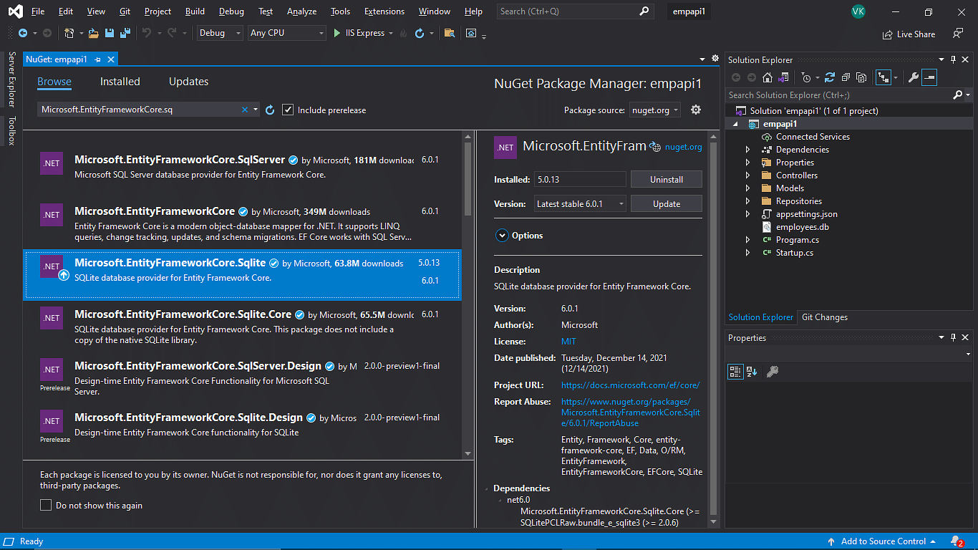
Task: Click Property Pages wrench in Properties panel
Action: coord(772,371)
